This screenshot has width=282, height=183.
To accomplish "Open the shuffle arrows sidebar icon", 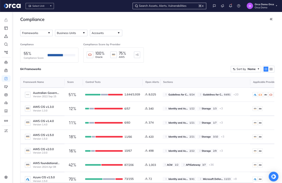I will pyautogui.click(x=6, y=131).
